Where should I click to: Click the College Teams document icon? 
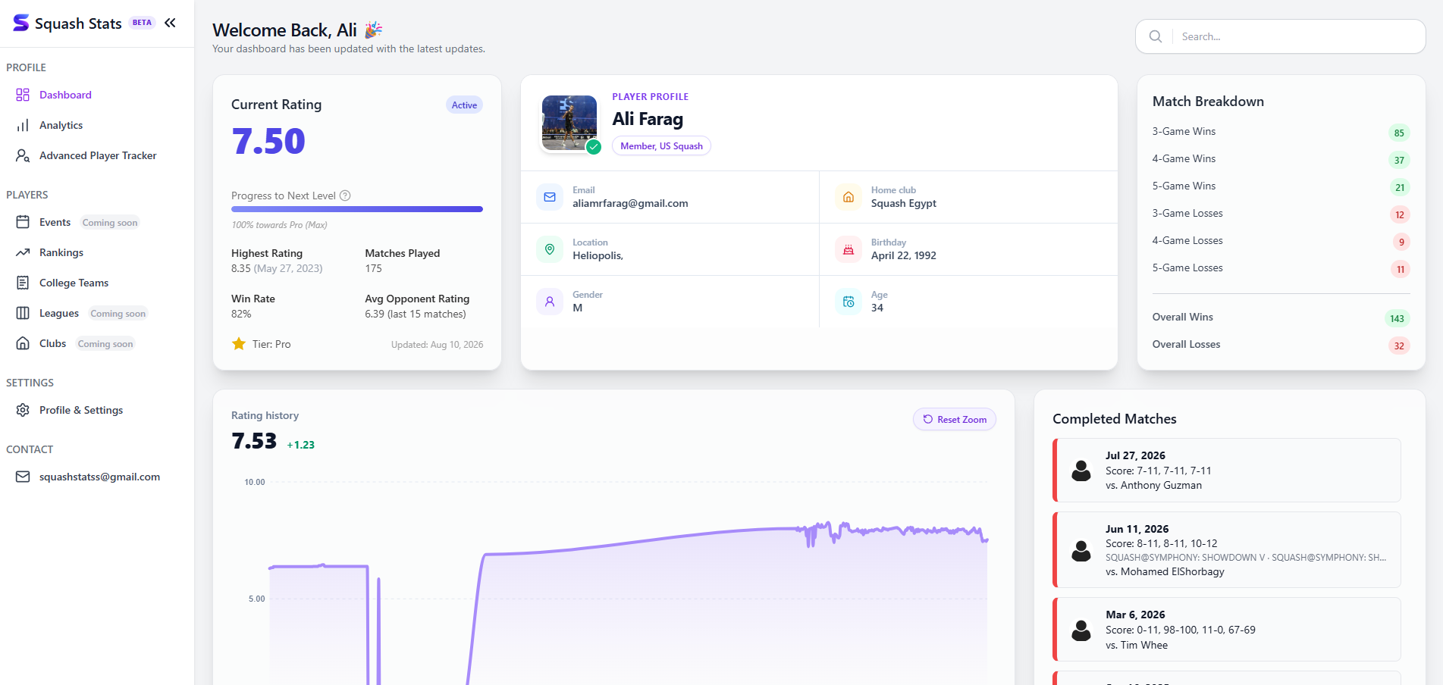coord(23,283)
